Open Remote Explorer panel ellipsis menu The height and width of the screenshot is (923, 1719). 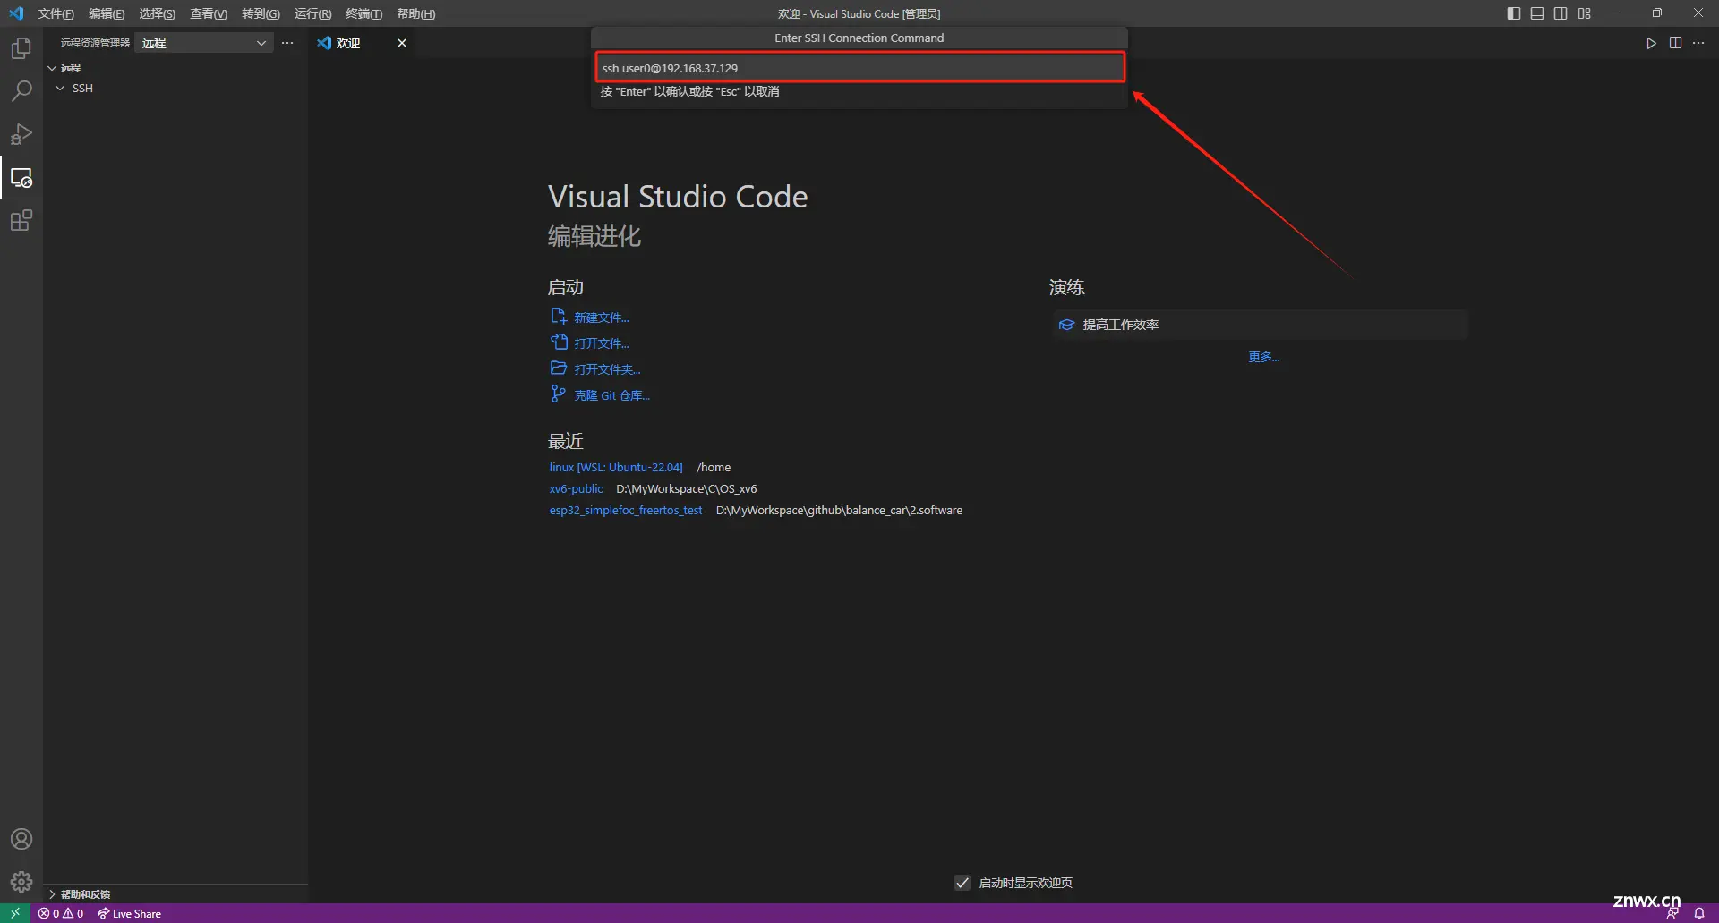tap(287, 43)
